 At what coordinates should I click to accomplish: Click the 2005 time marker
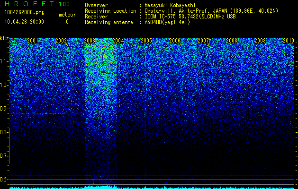146,41
